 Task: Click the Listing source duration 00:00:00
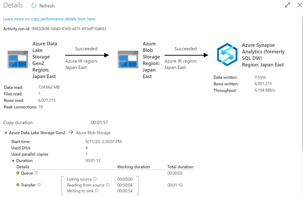[x=125, y=179]
